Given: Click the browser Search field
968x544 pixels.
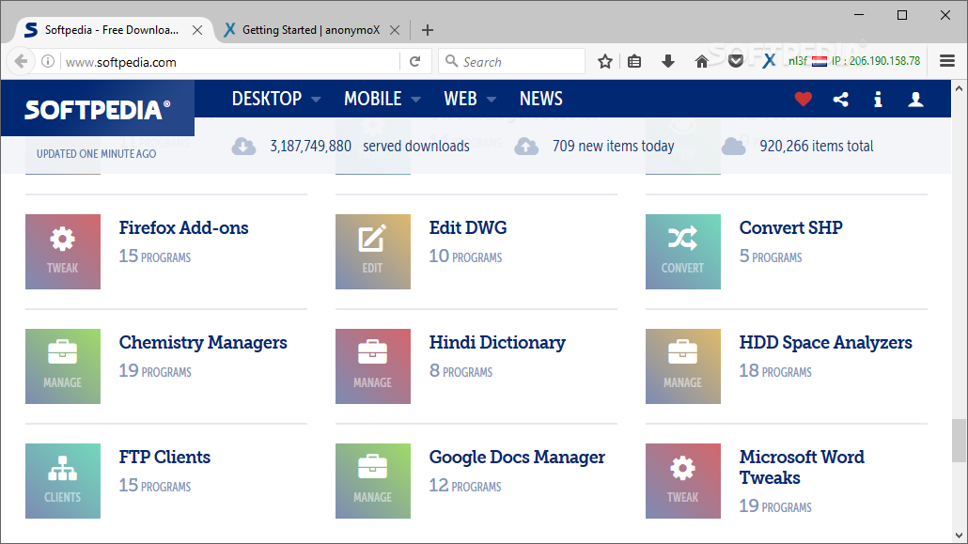Looking at the screenshot, I should click(511, 62).
